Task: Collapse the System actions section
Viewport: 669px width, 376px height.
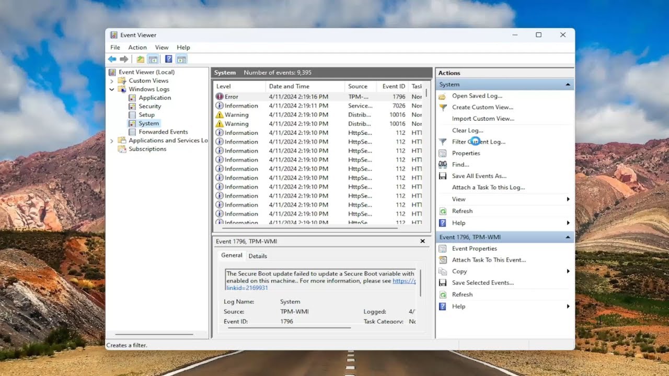Action: tap(568, 85)
